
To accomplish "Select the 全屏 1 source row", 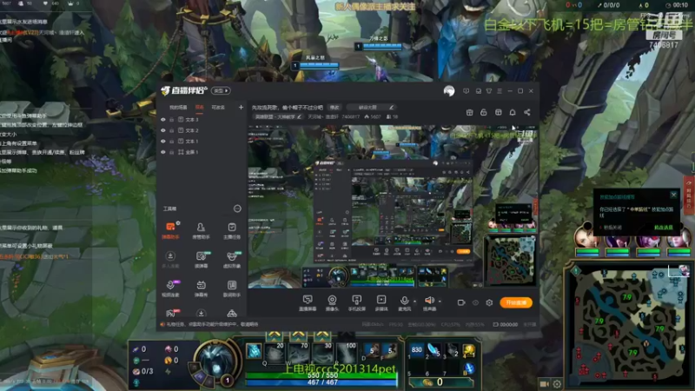I will click(202, 152).
